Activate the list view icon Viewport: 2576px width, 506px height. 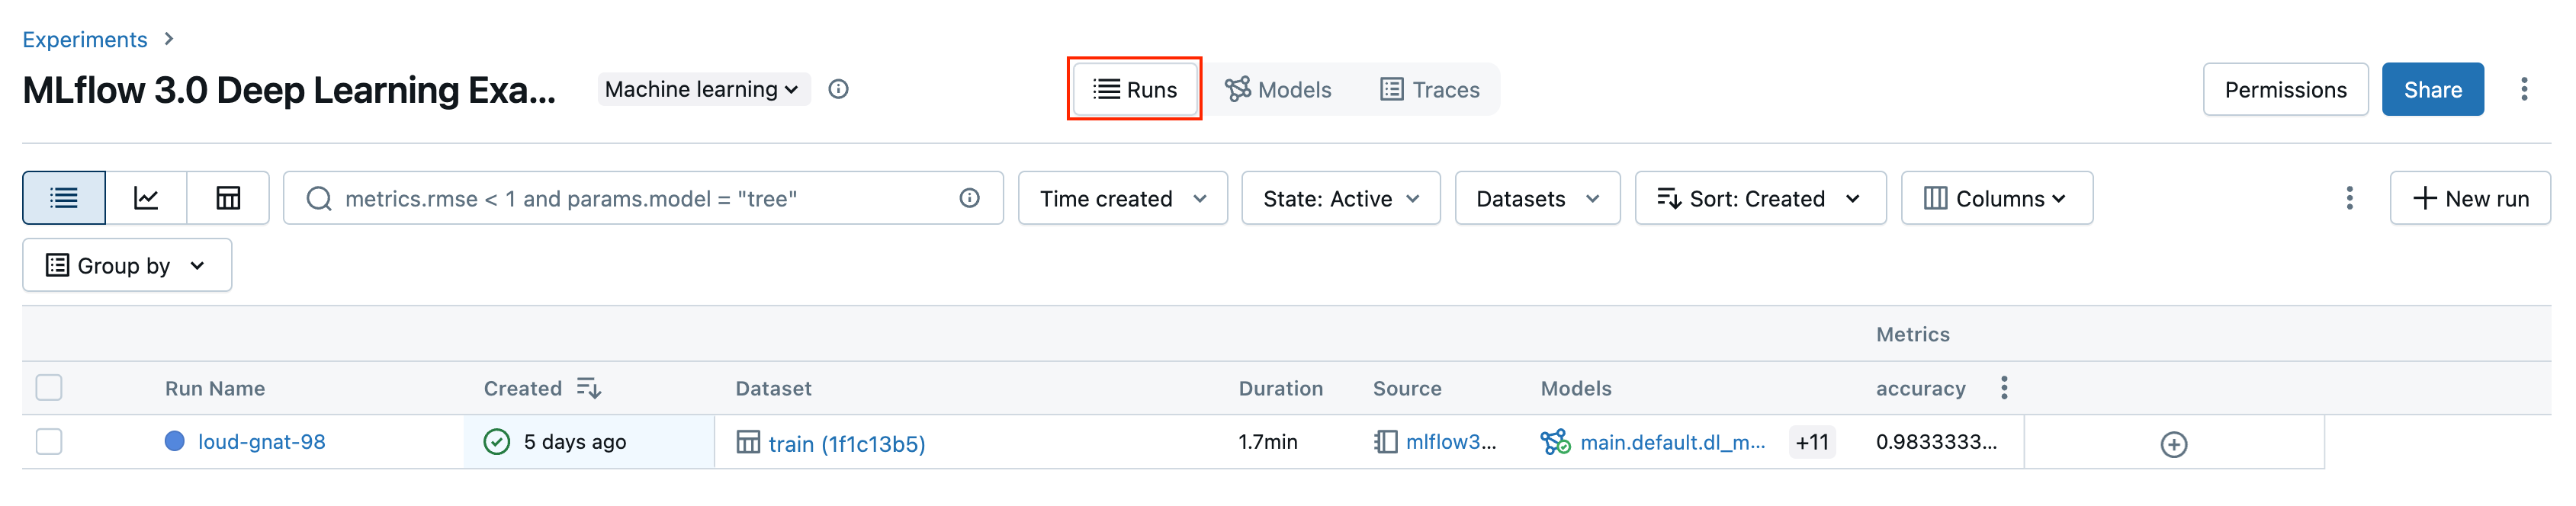[64, 198]
